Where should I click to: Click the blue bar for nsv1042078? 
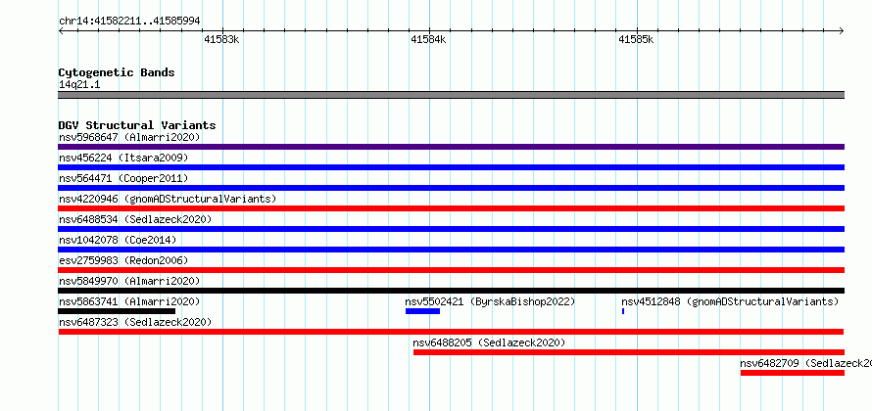point(451,250)
